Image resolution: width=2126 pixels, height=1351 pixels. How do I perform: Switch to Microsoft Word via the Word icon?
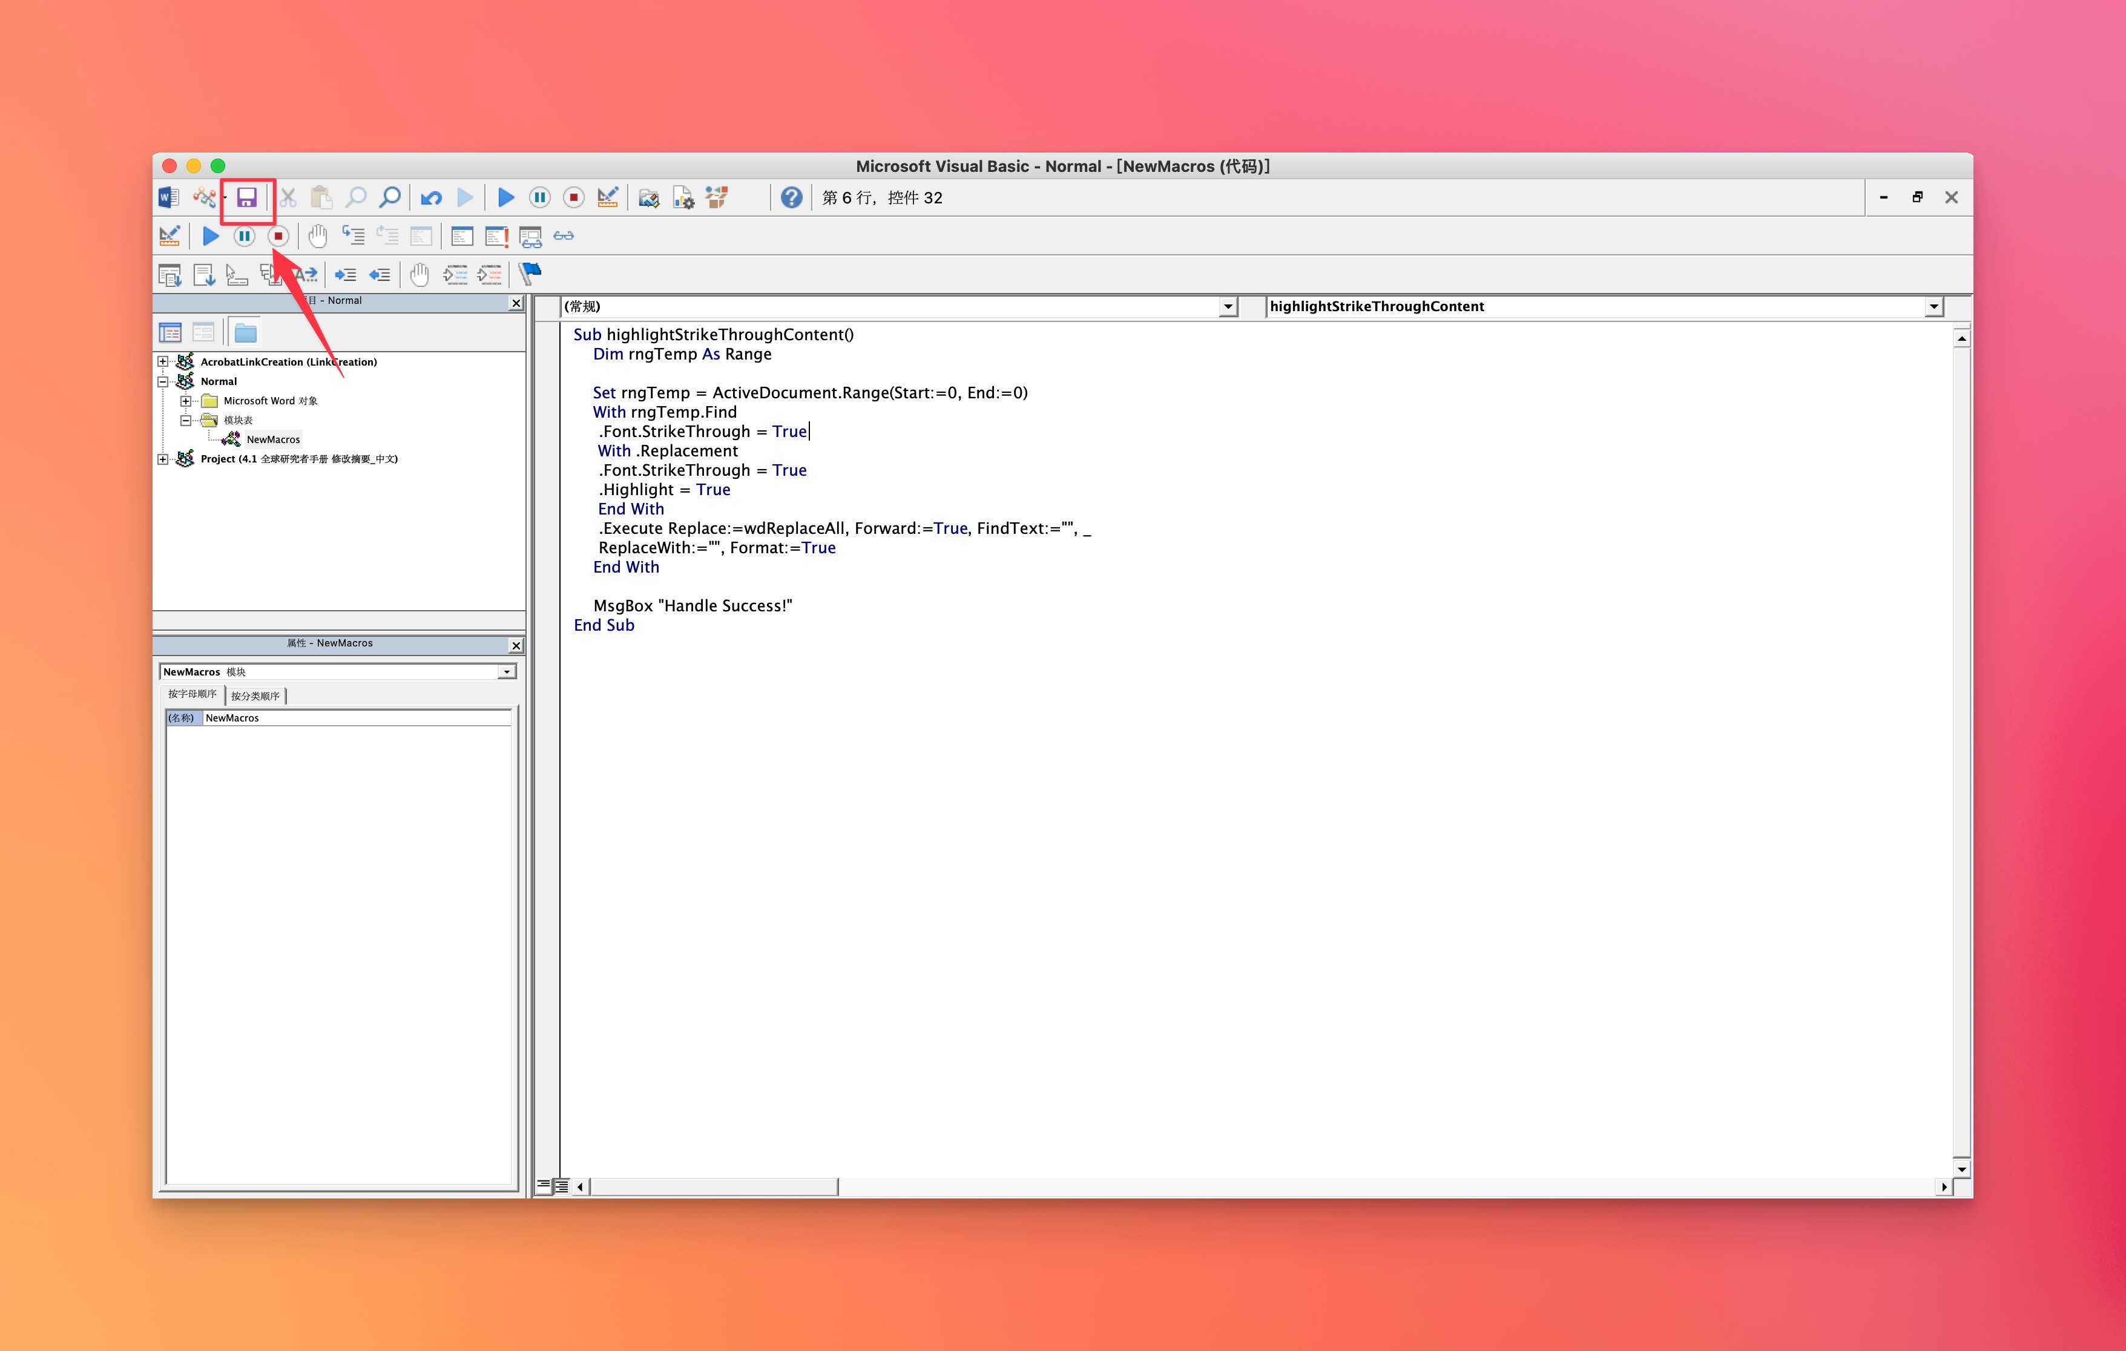pos(168,197)
